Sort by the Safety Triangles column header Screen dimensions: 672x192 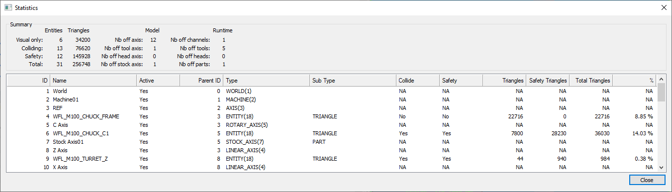(548, 80)
